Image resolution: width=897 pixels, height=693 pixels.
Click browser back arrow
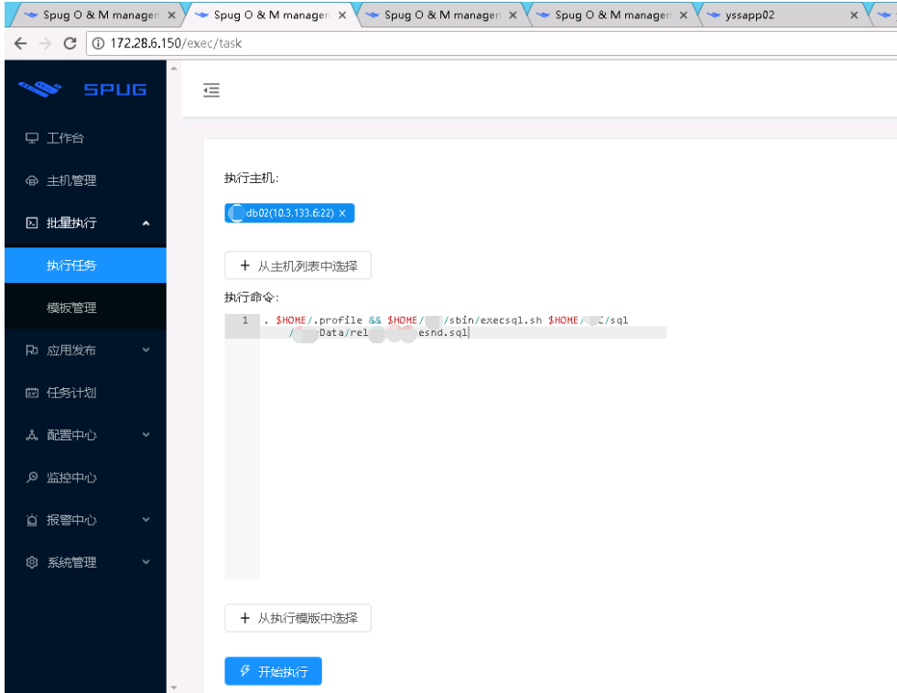click(x=20, y=44)
